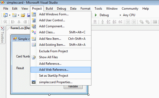This screenshot has height=98, width=159.
Task: Open the Build menu
Action: coord(49,9)
